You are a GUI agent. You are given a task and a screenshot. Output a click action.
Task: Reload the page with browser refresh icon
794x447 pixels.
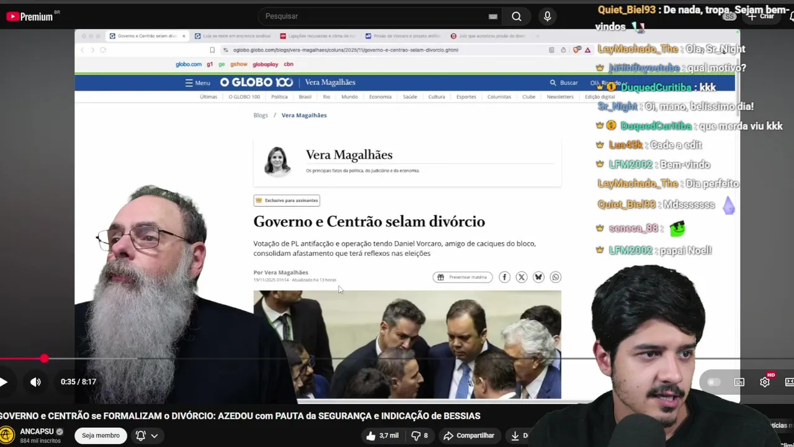point(103,50)
